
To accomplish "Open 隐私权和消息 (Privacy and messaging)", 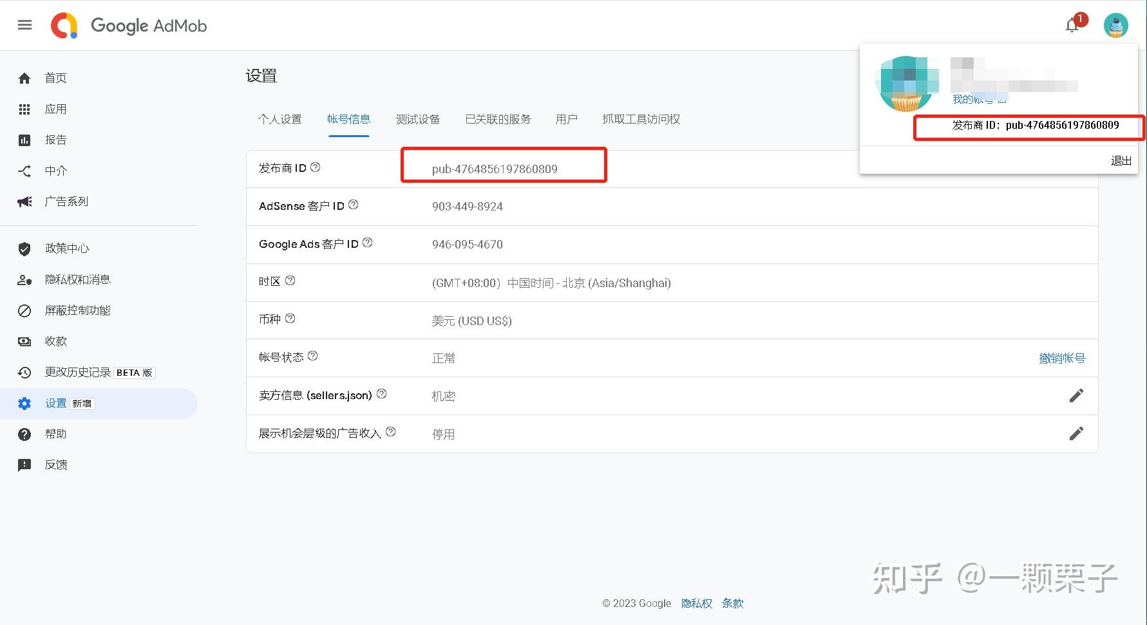I will (77, 279).
